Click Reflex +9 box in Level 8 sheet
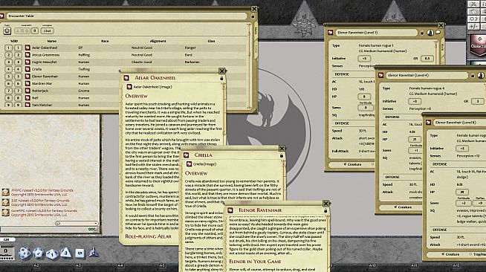 [x=480, y=203]
